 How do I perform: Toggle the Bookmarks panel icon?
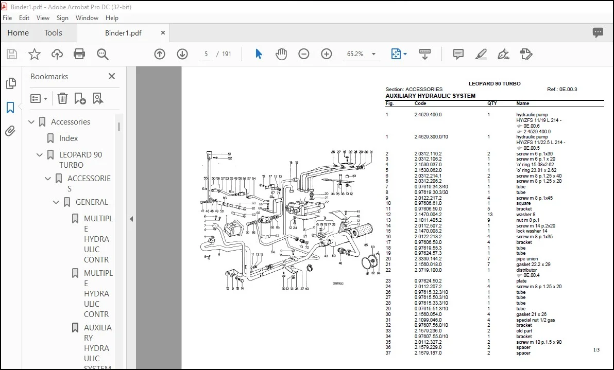point(11,107)
